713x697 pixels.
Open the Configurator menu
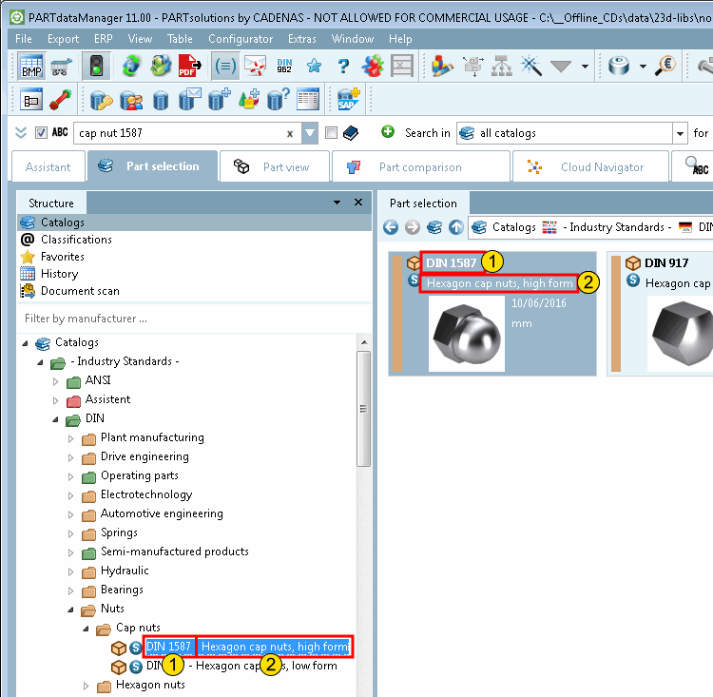point(241,39)
